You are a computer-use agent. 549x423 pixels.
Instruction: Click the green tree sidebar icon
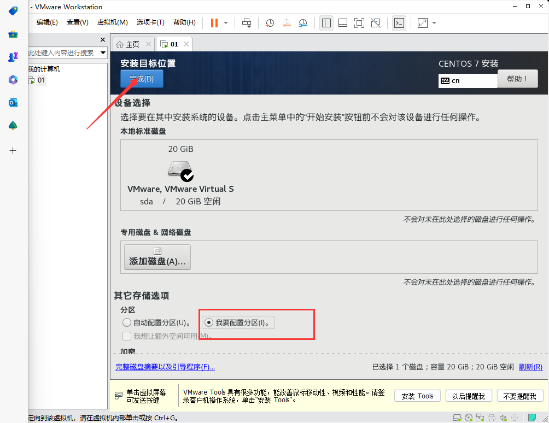coord(13,126)
